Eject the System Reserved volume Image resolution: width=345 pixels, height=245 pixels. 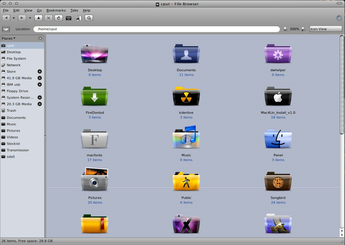pyautogui.click(x=40, y=98)
